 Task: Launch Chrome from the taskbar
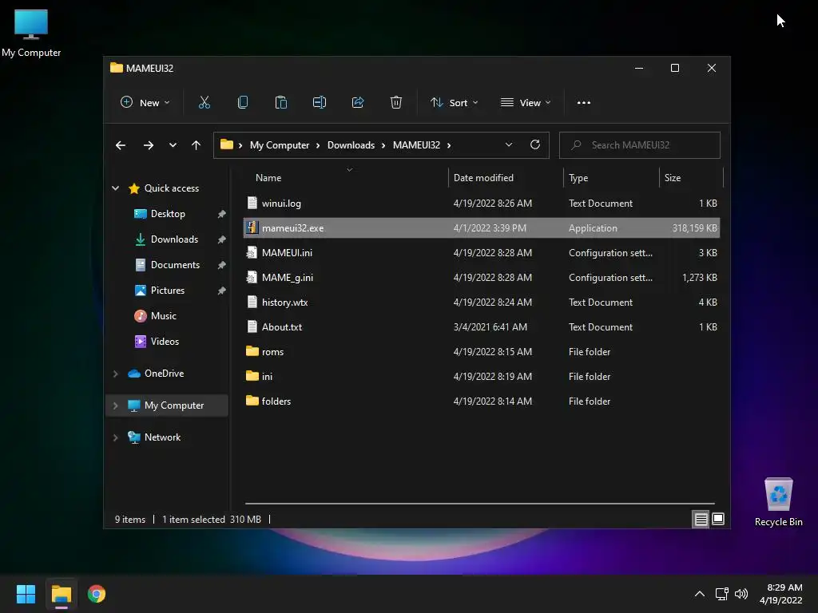click(x=97, y=594)
